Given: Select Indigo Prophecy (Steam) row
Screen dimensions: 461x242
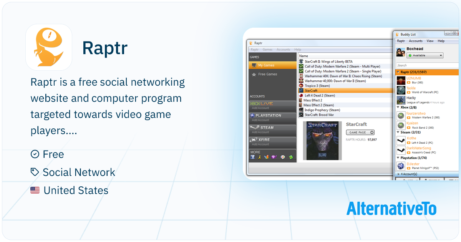Looking at the screenshot, I should pyautogui.click(x=345, y=110).
